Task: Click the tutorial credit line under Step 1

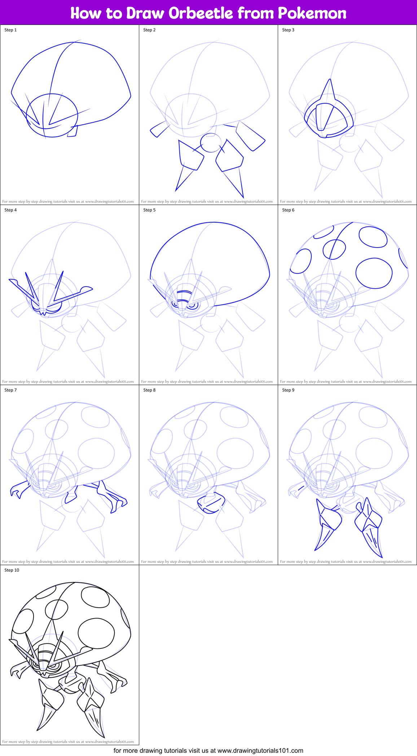Action: (x=68, y=202)
